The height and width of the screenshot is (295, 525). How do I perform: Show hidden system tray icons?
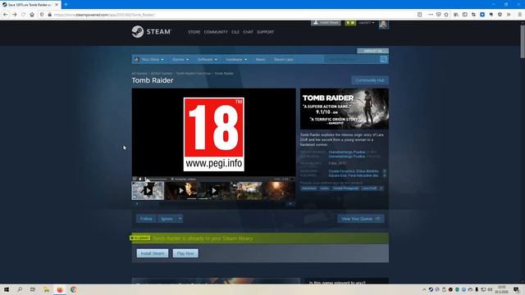[424, 289]
